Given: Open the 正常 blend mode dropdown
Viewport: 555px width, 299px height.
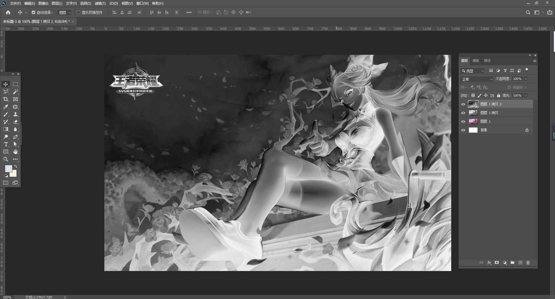Looking at the screenshot, I should (x=477, y=79).
